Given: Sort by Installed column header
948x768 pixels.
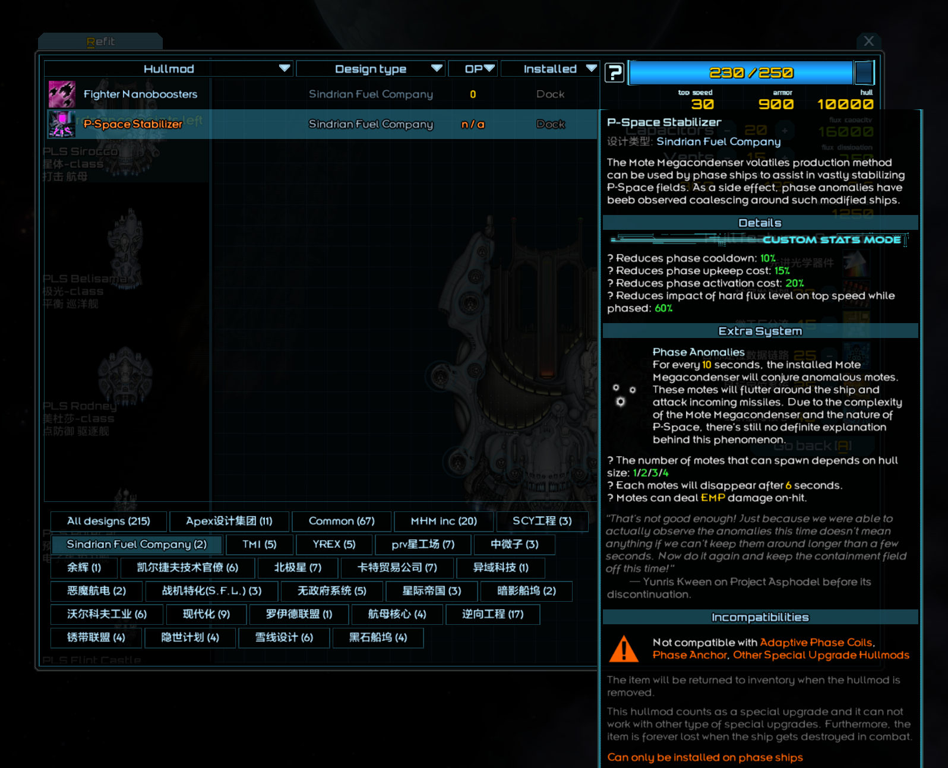Looking at the screenshot, I should coord(550,69).
